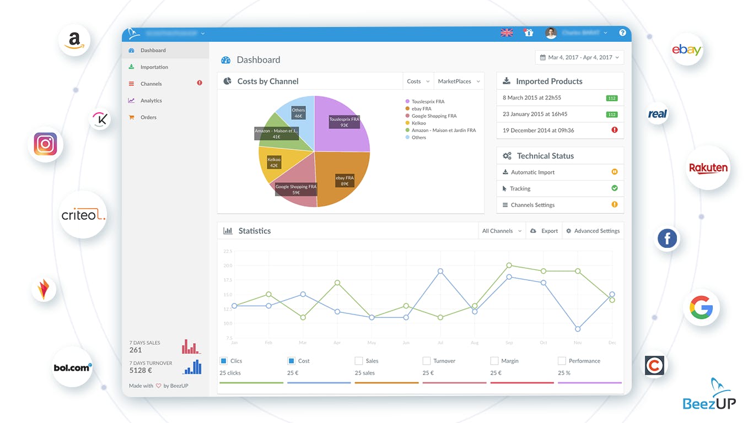Open the Analytics sidebar section

(x=165, y=101)
